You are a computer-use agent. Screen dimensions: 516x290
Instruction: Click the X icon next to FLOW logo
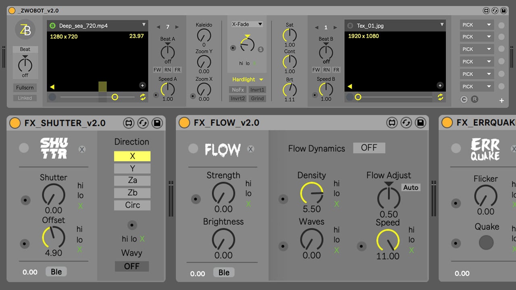[x=250, y=149]
